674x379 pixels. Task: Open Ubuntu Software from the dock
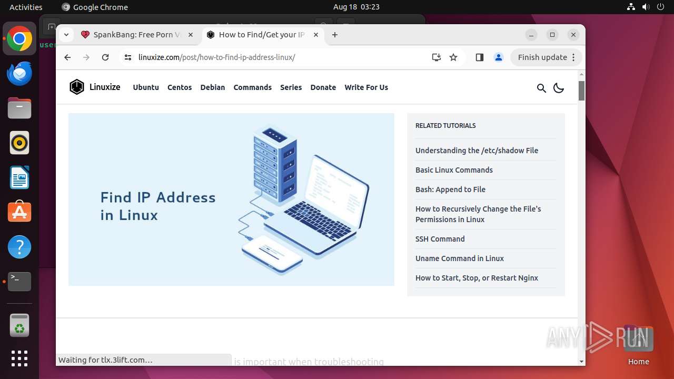point(19,212)
